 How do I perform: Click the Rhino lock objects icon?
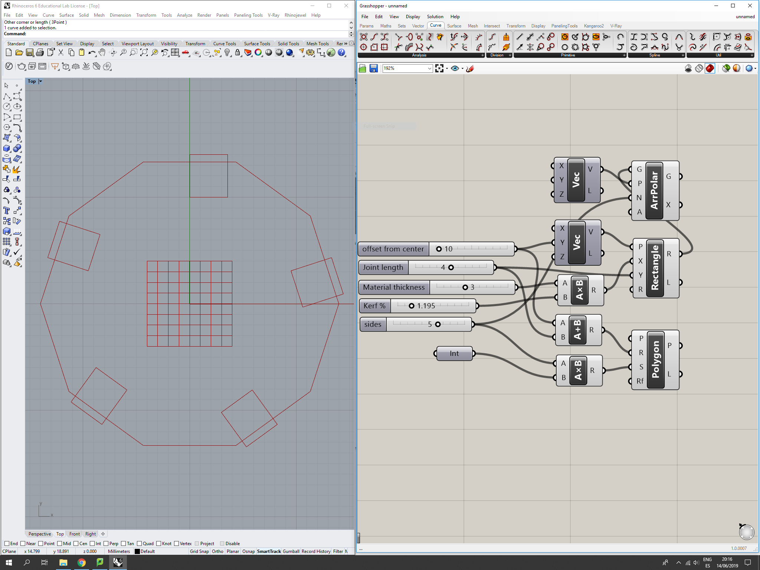coord(237,53)
